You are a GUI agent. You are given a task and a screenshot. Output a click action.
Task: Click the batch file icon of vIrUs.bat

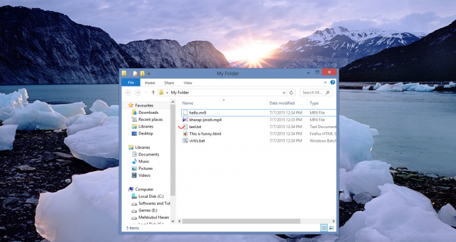point(185,141)
